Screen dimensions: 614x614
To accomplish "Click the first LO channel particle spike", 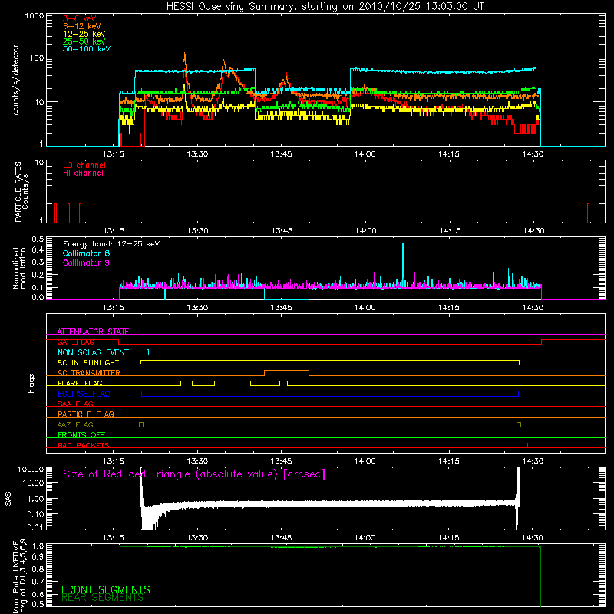I will tap(55, 213).
